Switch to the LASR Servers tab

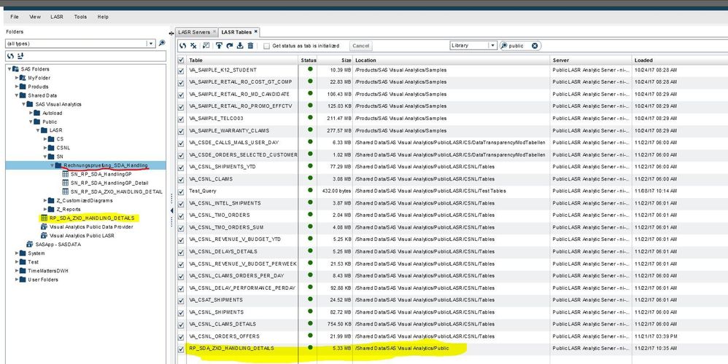click(x=195, y=33)
